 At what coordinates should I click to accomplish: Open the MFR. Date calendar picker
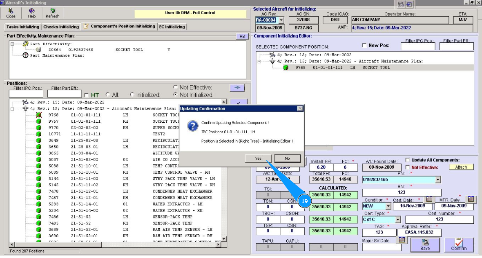[x=471, y=199]
